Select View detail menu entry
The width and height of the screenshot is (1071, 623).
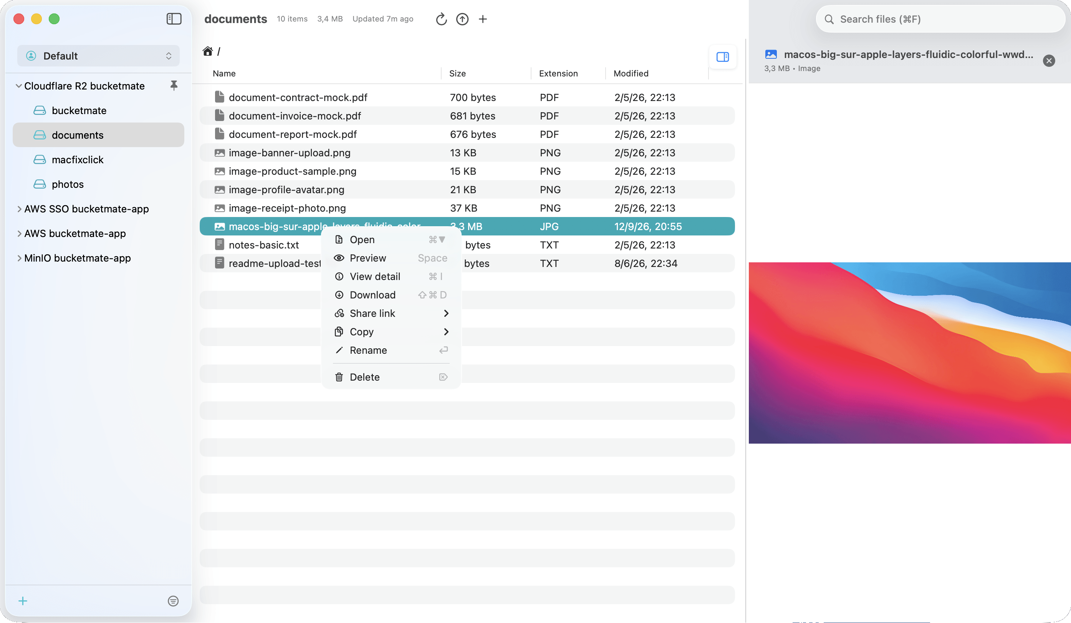pos(391,277)
